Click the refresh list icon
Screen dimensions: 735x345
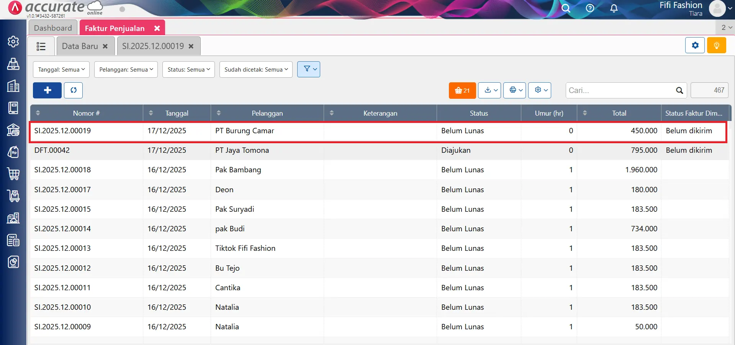[74, 90]
